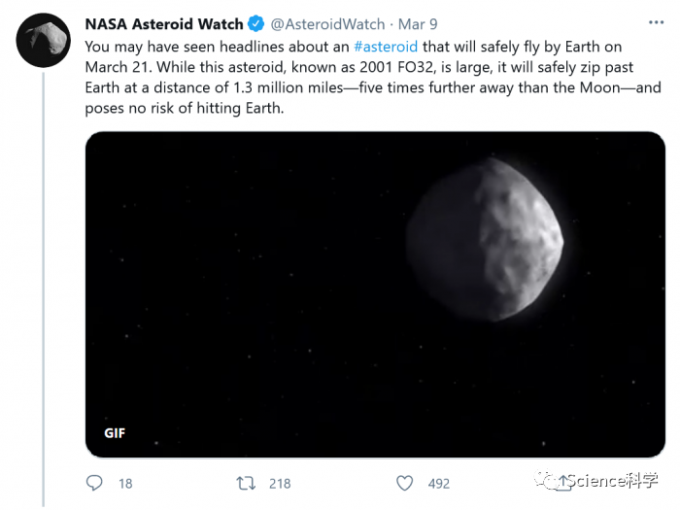Like the tweet with the heart icon

point(405,483)
